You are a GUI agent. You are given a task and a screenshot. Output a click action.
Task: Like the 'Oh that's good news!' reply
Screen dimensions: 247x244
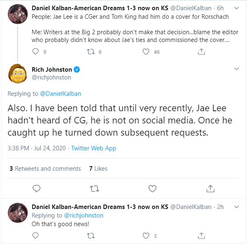pyautogui.click(x=146, y=236)
